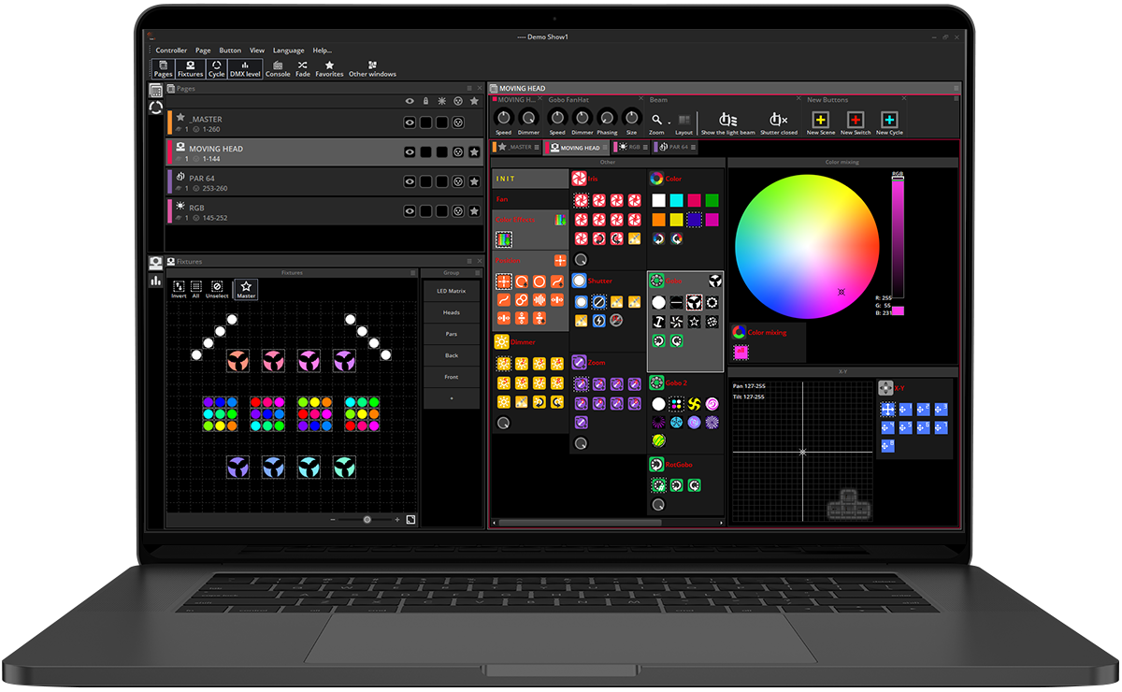Click the Unselect fixtures icon
This screenshot has height=692, width=1122.
click(217, 289)
